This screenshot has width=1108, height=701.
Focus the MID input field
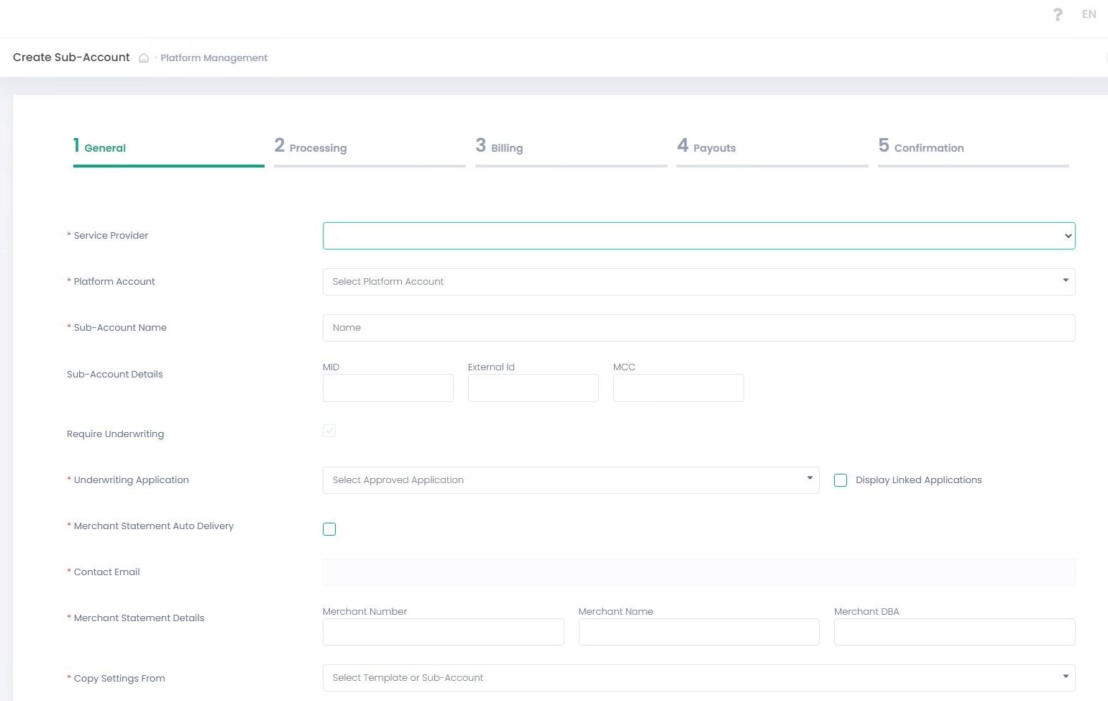[388, 388]
